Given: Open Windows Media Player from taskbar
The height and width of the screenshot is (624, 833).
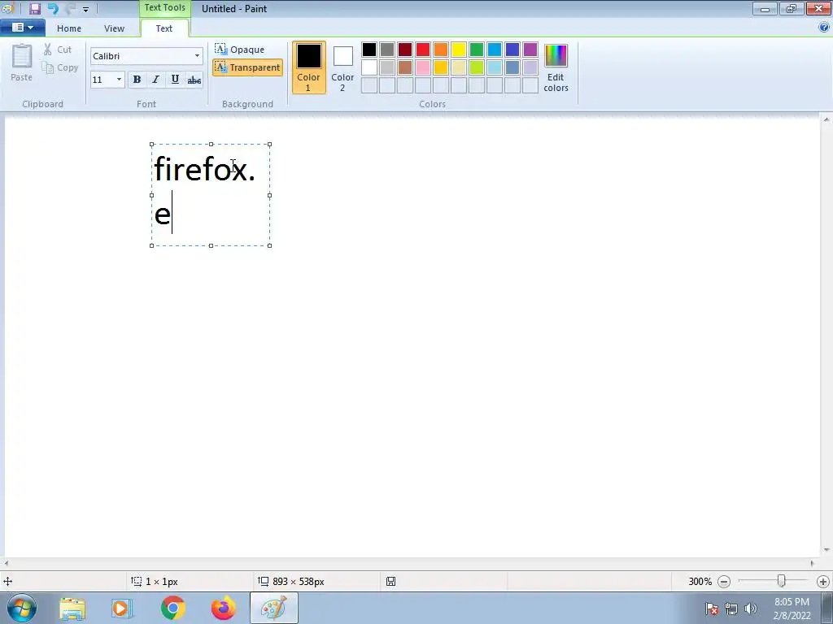Looking at the screenshot, I should (122, 609).
